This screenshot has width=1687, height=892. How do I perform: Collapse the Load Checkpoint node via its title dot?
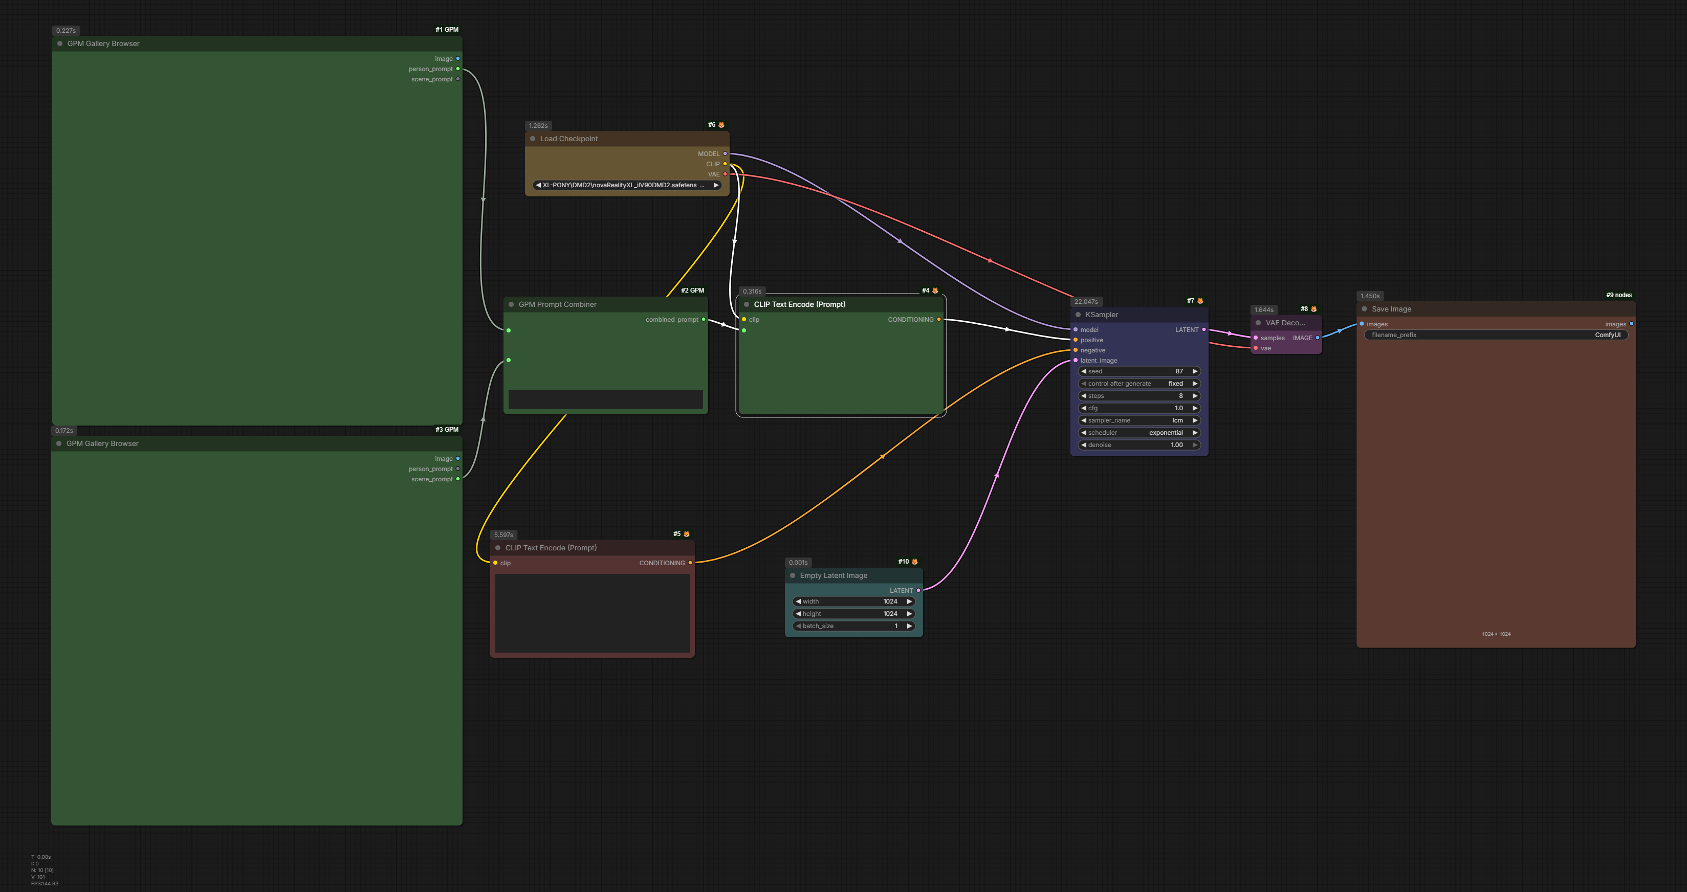[x=533, y=139]
